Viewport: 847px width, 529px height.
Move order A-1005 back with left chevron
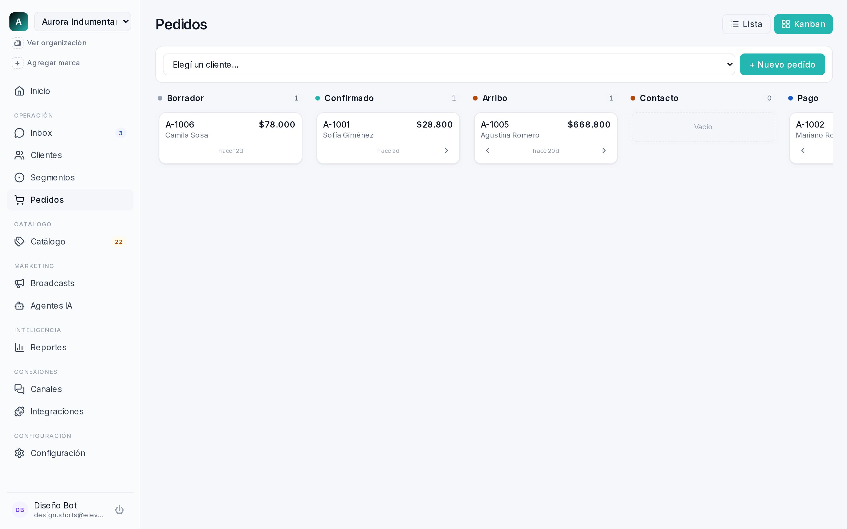pos(488,150)
